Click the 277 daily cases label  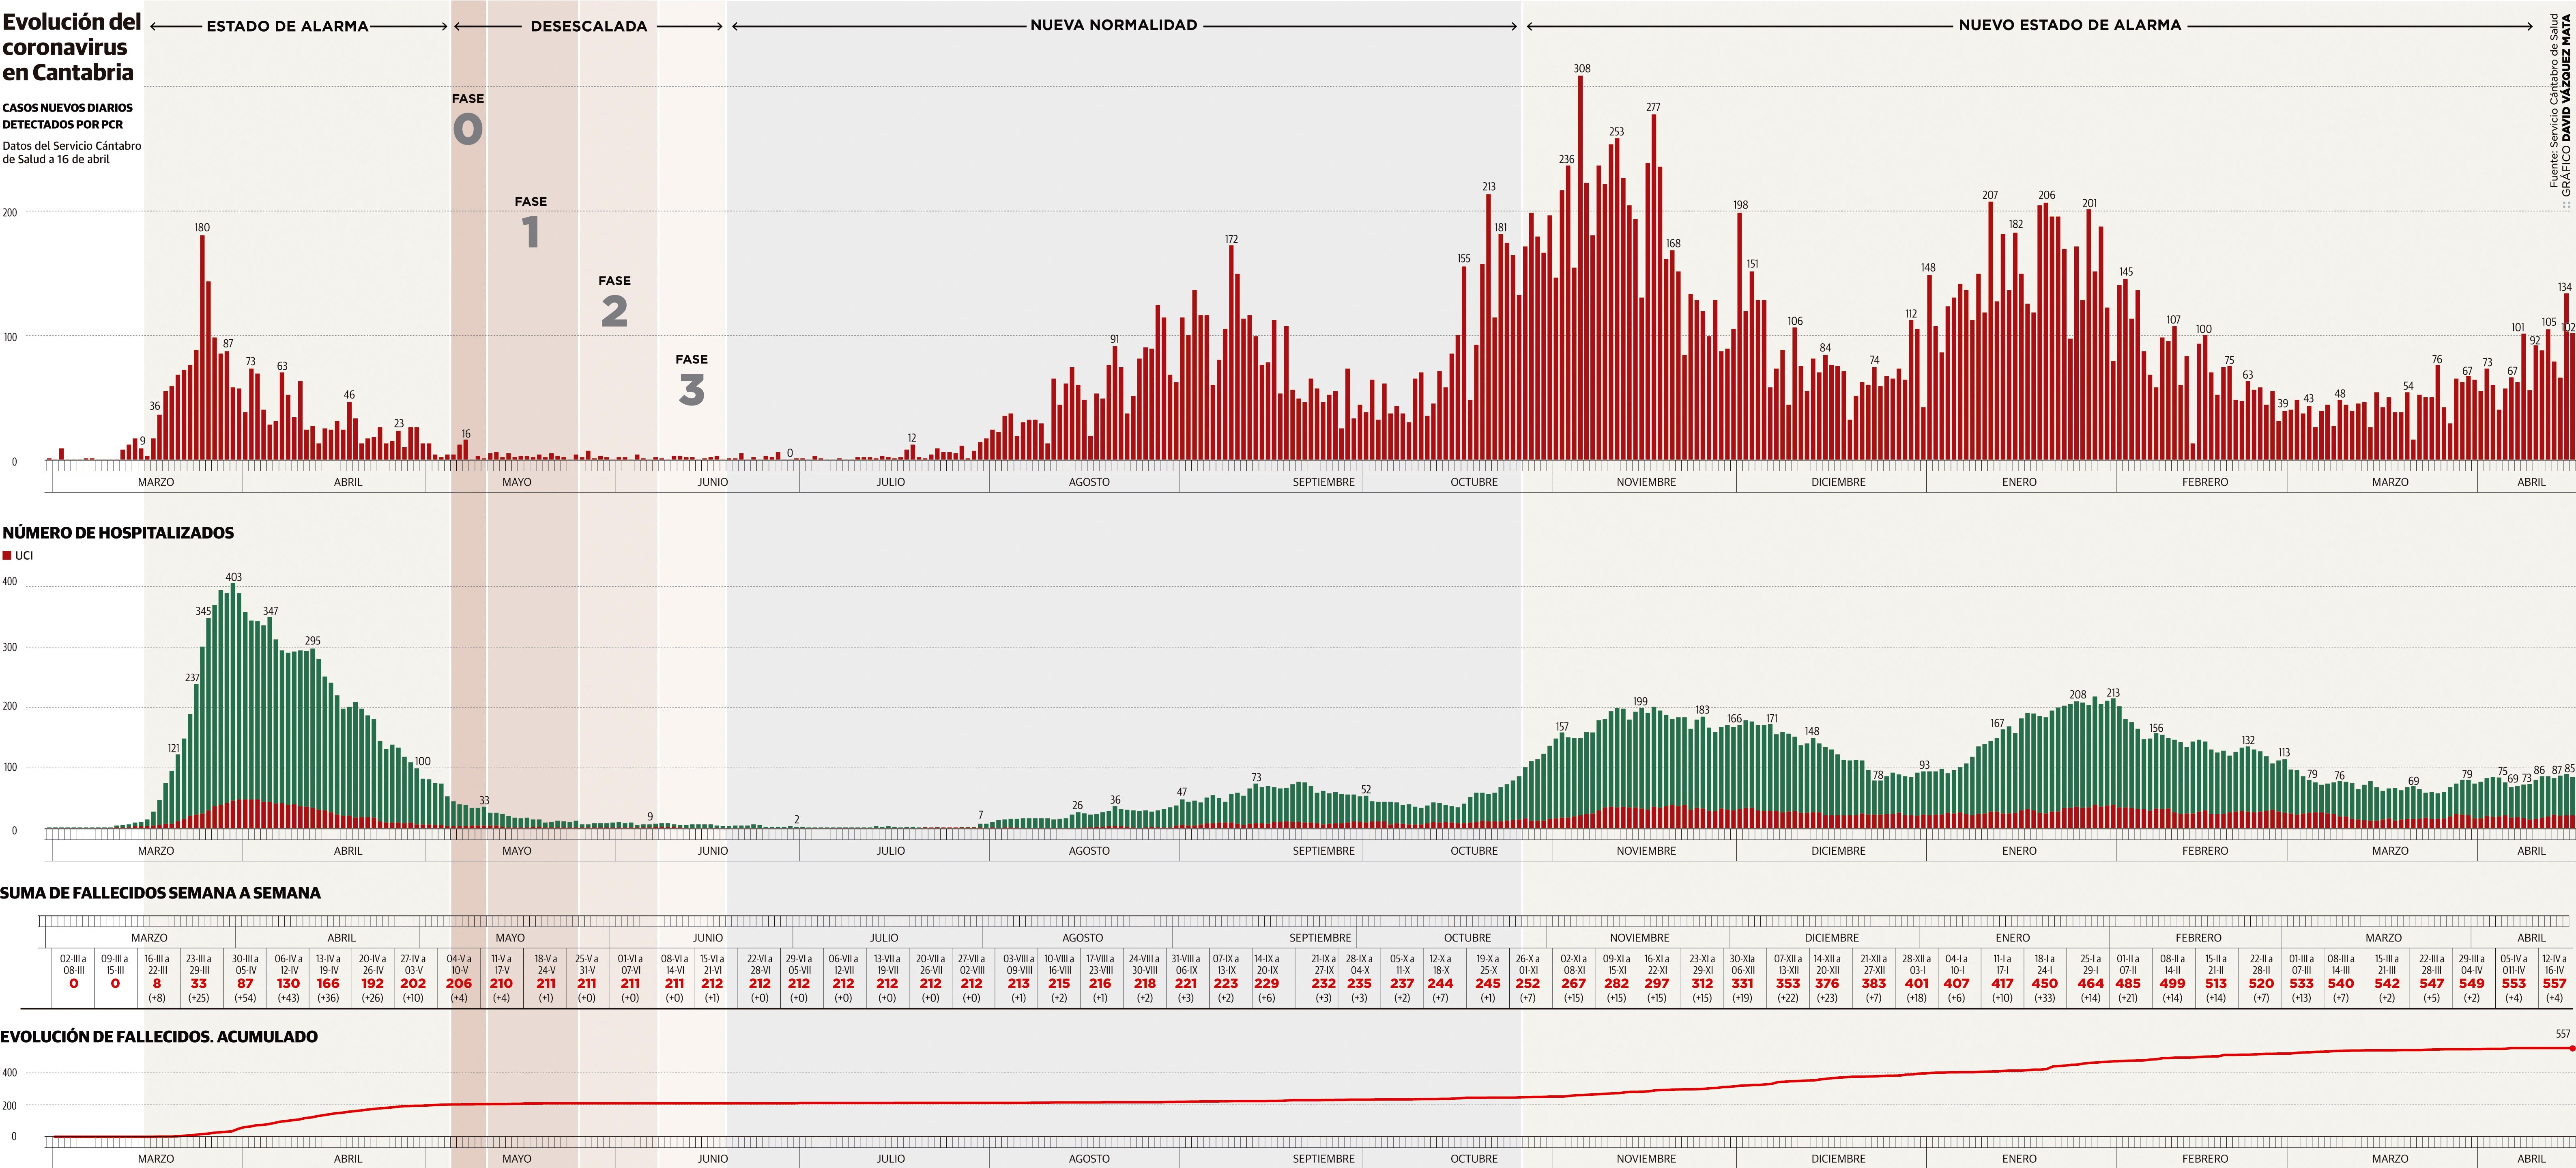click(x=1653, y=107)
